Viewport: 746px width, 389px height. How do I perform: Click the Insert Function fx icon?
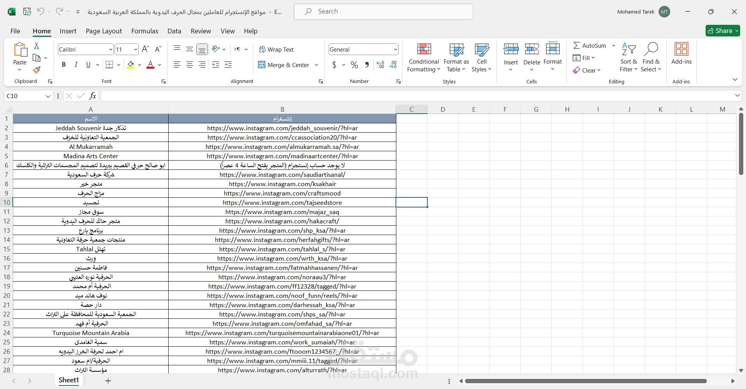92,96
